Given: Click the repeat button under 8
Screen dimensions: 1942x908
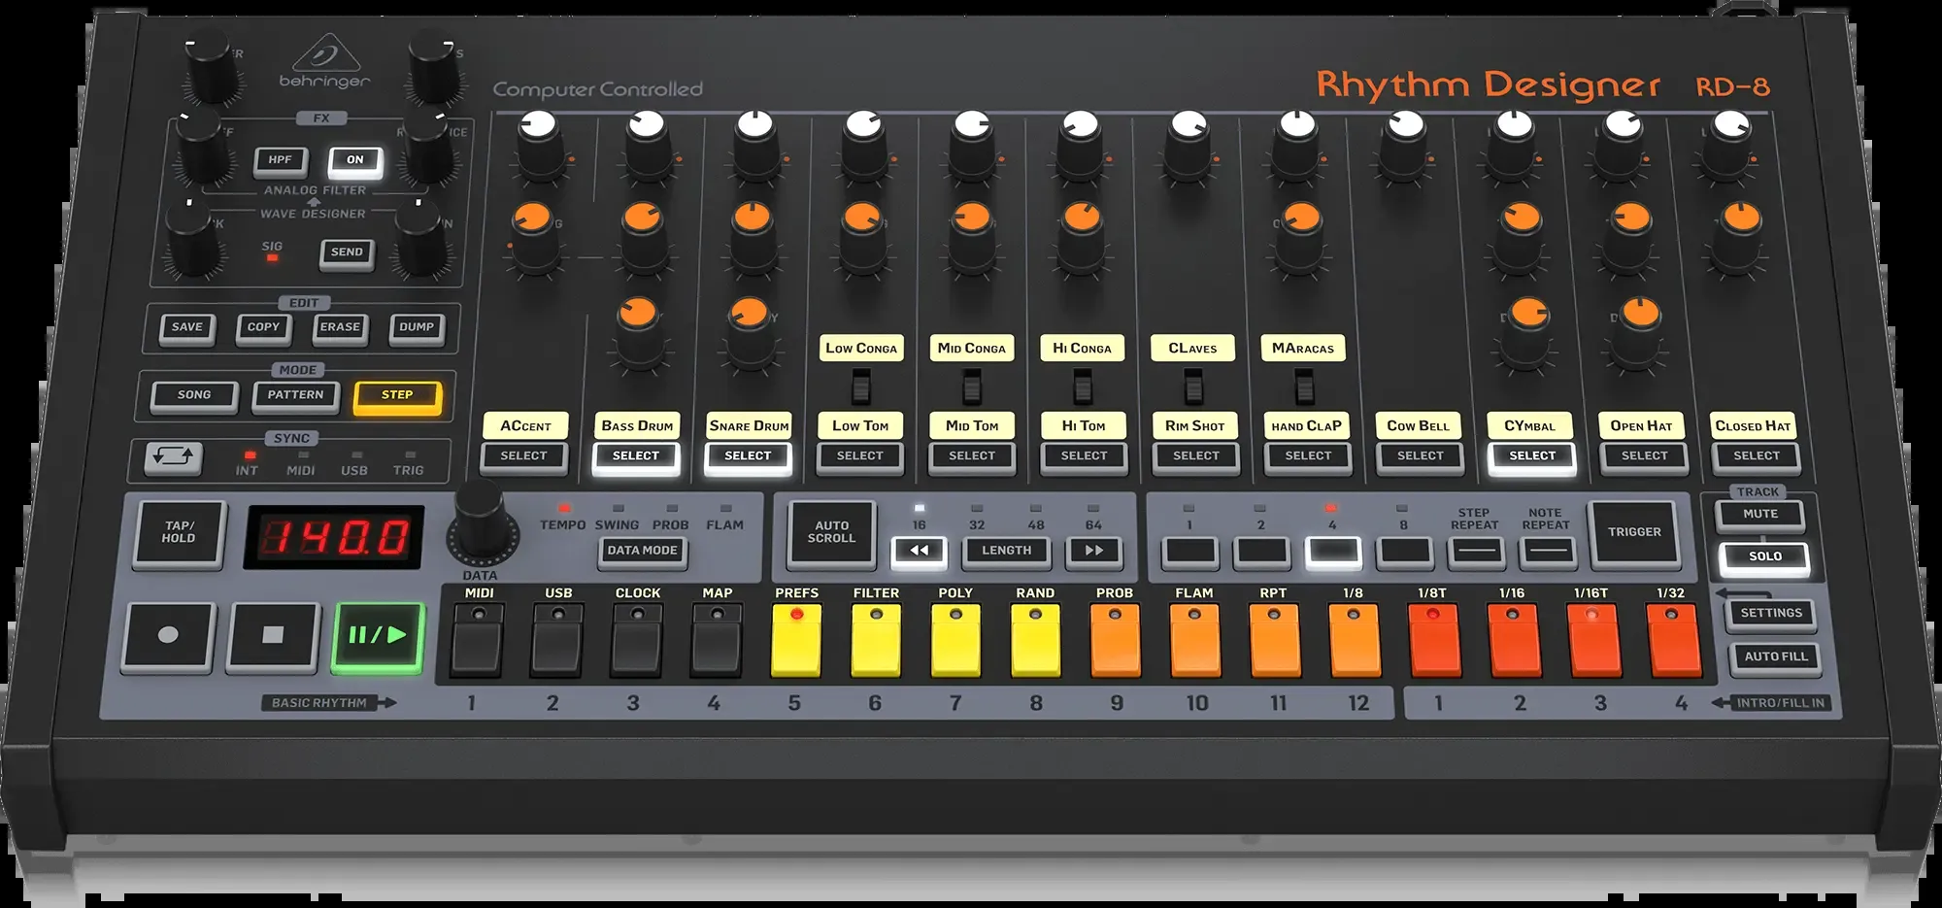Looking at the screenshot, I should [x=1404, y=552].
